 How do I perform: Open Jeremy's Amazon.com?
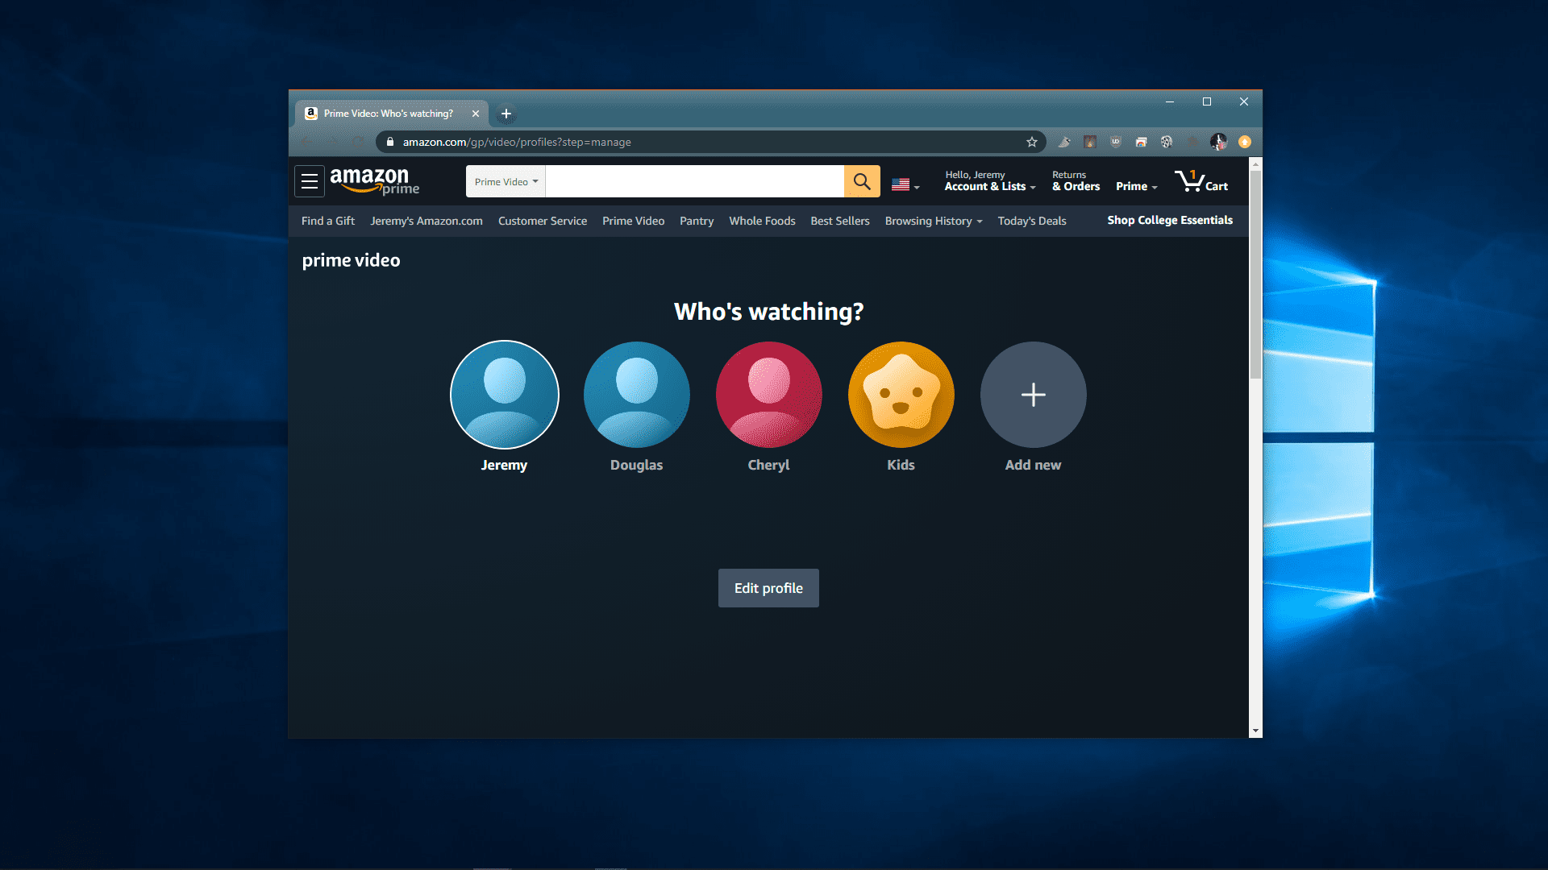click(x=427, y=221)
